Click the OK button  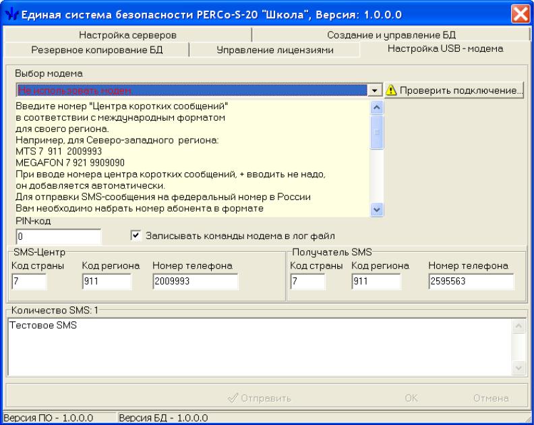(411, 398)
